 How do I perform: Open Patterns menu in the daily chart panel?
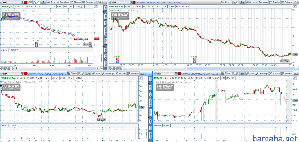[88, 2]
